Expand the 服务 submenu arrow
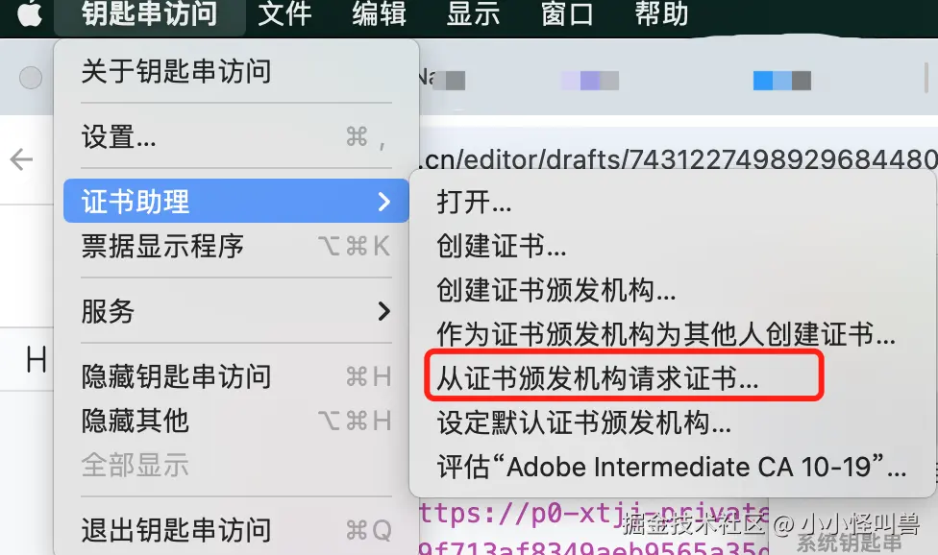 [384, 311]
